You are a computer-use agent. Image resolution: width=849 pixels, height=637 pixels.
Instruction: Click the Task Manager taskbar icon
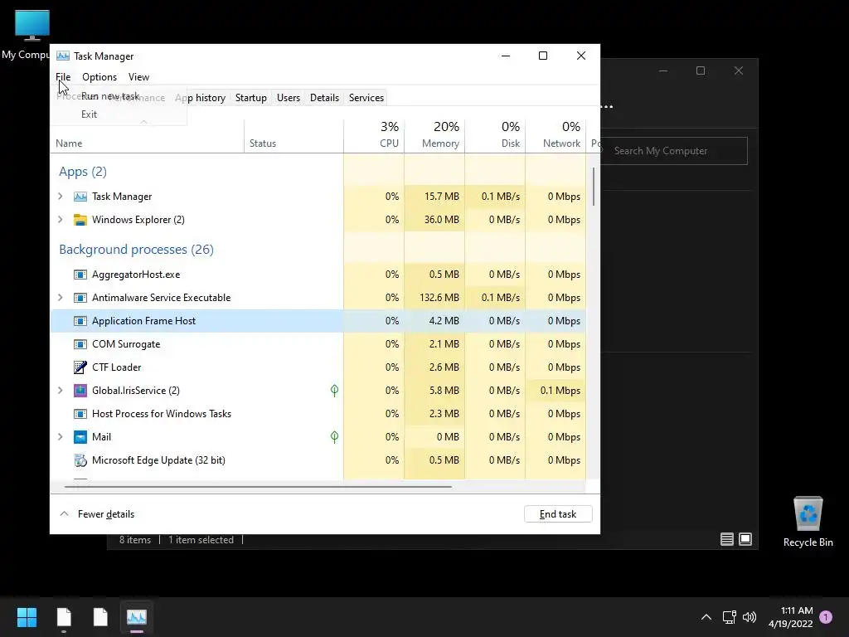137,617
